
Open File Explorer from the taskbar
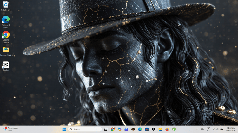(160, 130)
